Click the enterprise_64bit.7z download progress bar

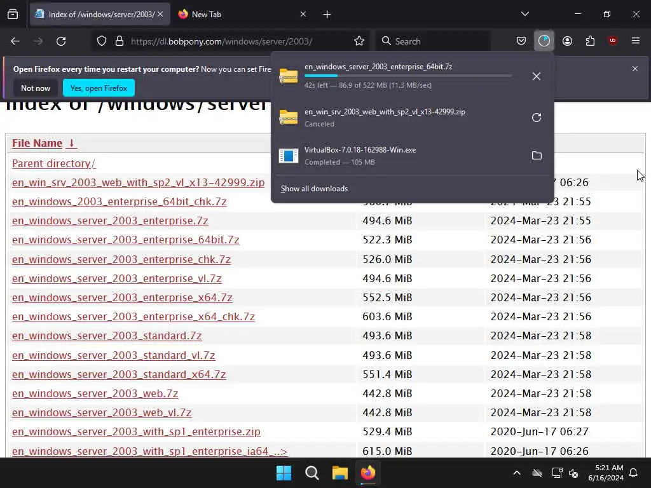tap(408, 76)
